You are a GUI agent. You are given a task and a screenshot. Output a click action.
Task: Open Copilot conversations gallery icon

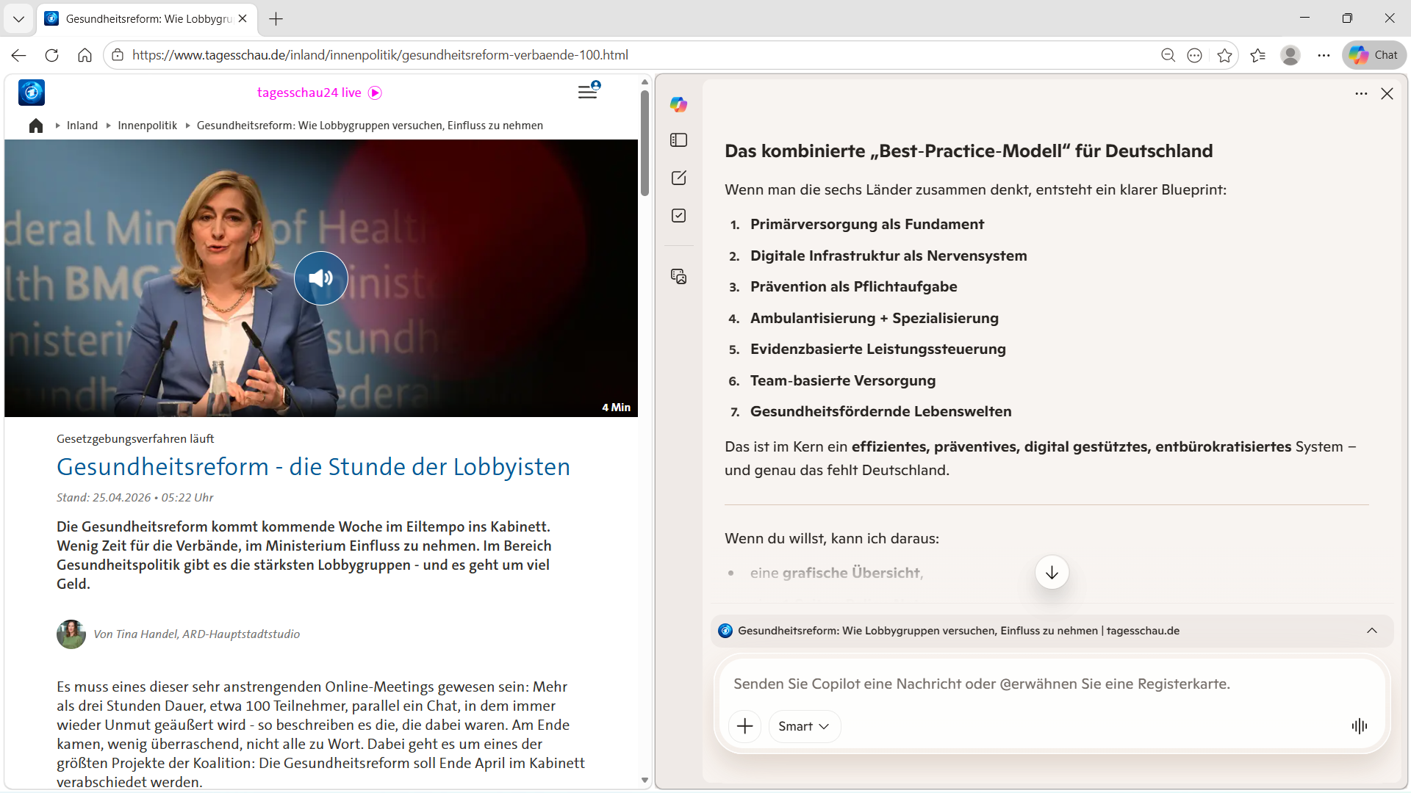tap(678, 276)
